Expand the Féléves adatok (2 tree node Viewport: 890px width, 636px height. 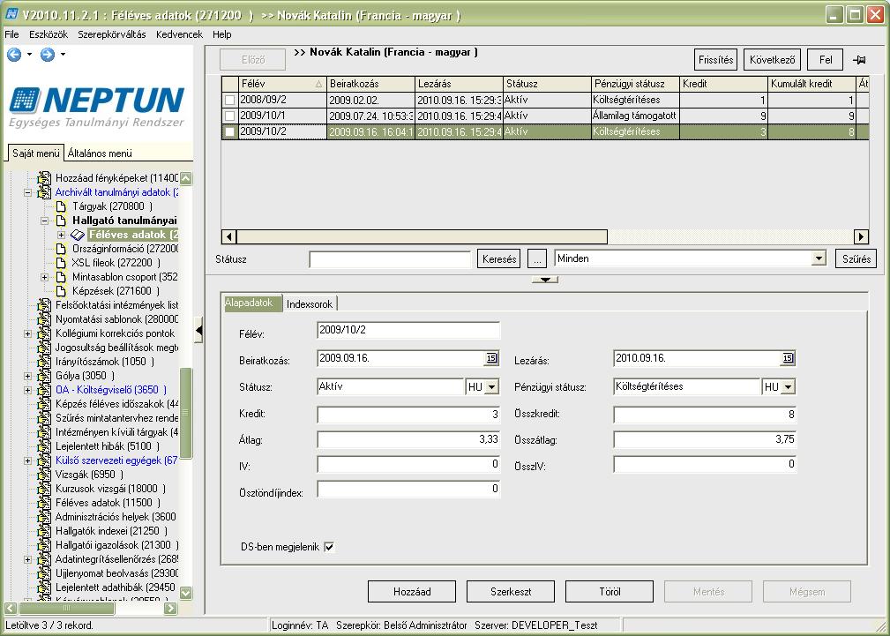click(61, 235)
